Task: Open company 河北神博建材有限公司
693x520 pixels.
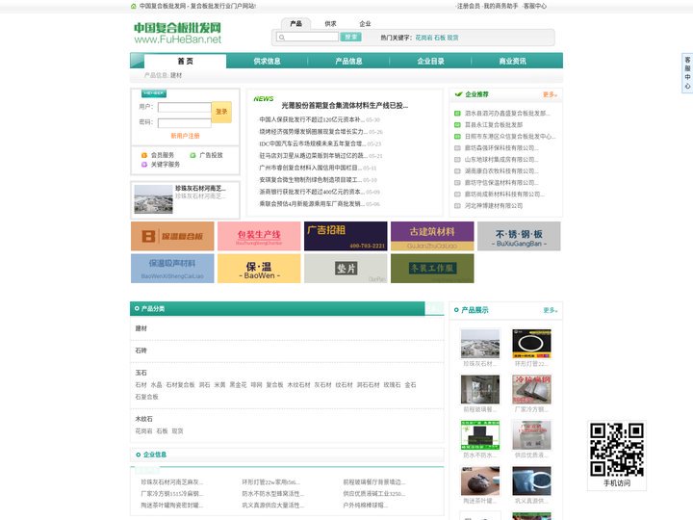Action: click(494, 206)
